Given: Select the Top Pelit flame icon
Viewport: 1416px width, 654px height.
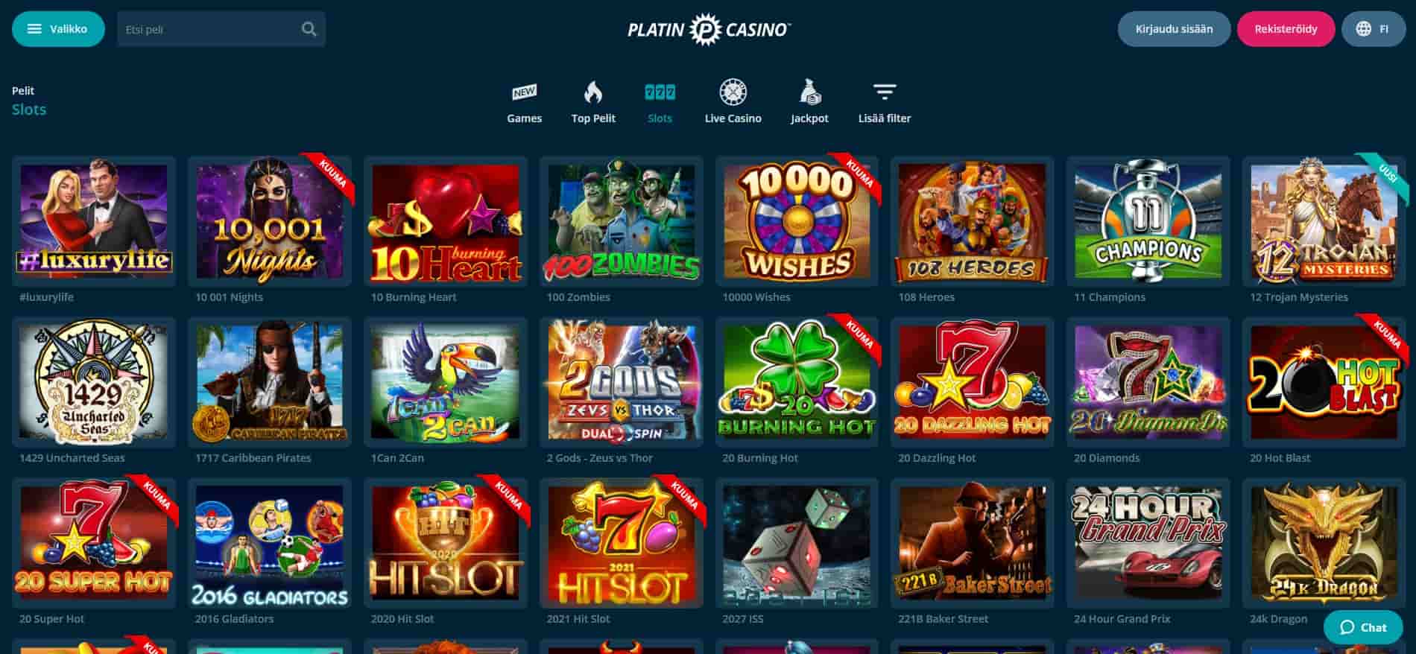Looking at the screenshot, I should point(592,92).
